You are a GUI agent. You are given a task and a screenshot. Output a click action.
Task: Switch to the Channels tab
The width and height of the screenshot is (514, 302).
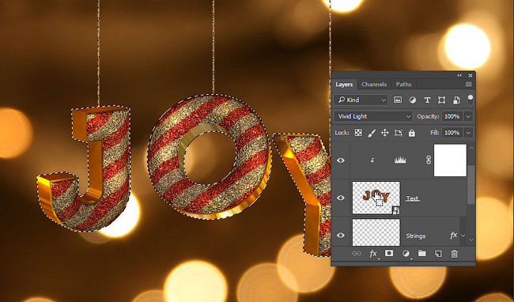click(x=374, y=85)
